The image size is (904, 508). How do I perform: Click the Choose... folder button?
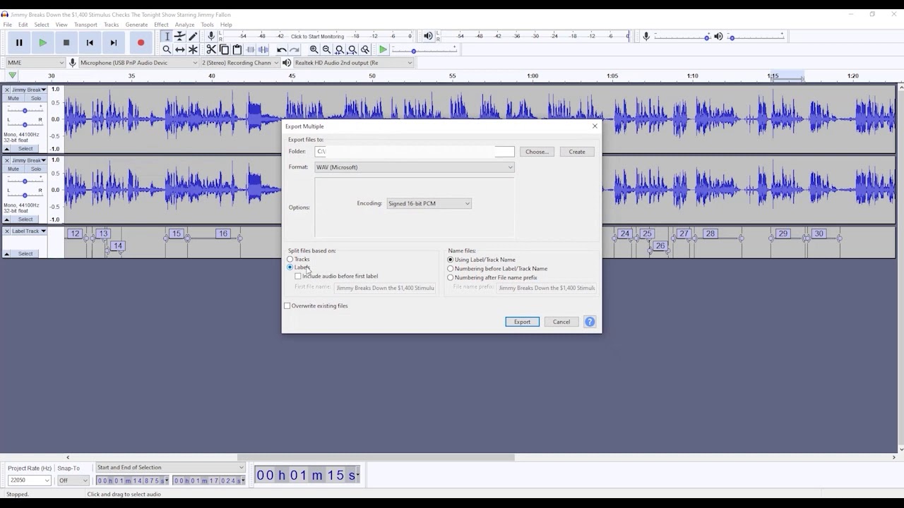point(537,152)
